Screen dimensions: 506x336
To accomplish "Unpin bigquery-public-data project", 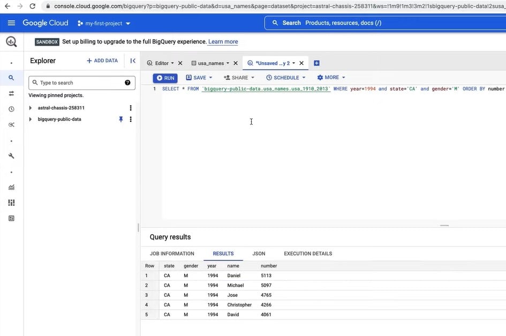I will click(x=120, y=119).
